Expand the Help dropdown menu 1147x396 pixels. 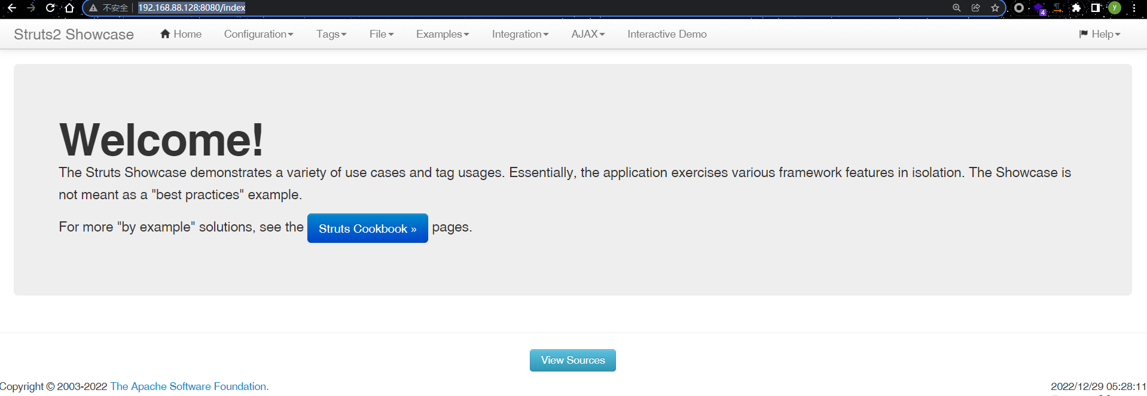1100,34
